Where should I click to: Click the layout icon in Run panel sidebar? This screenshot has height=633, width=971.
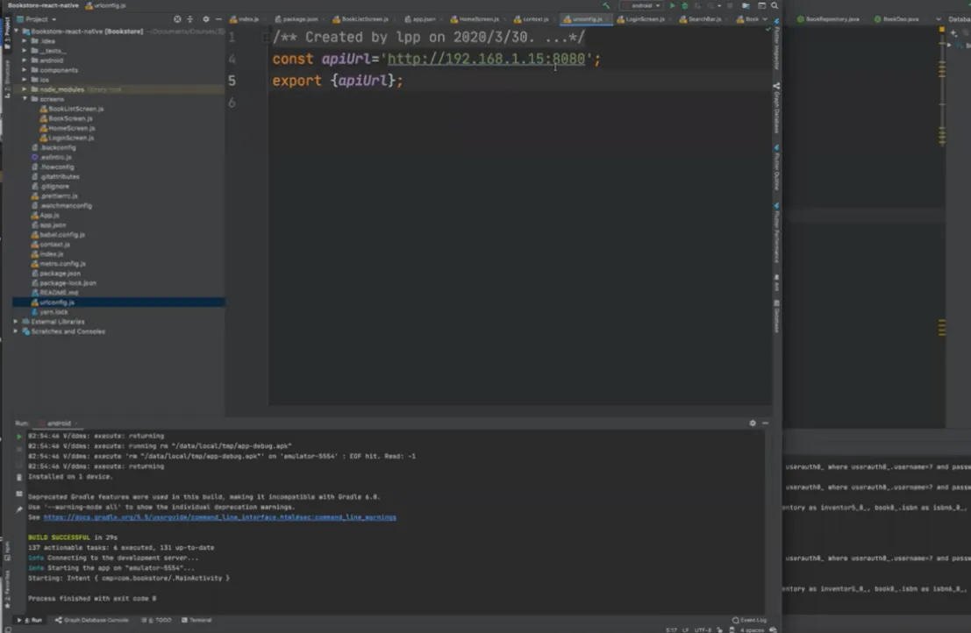(19, 494)
